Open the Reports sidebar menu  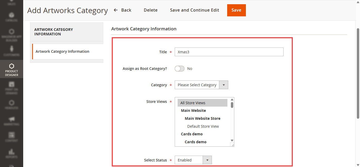click(x=11, y=154)
